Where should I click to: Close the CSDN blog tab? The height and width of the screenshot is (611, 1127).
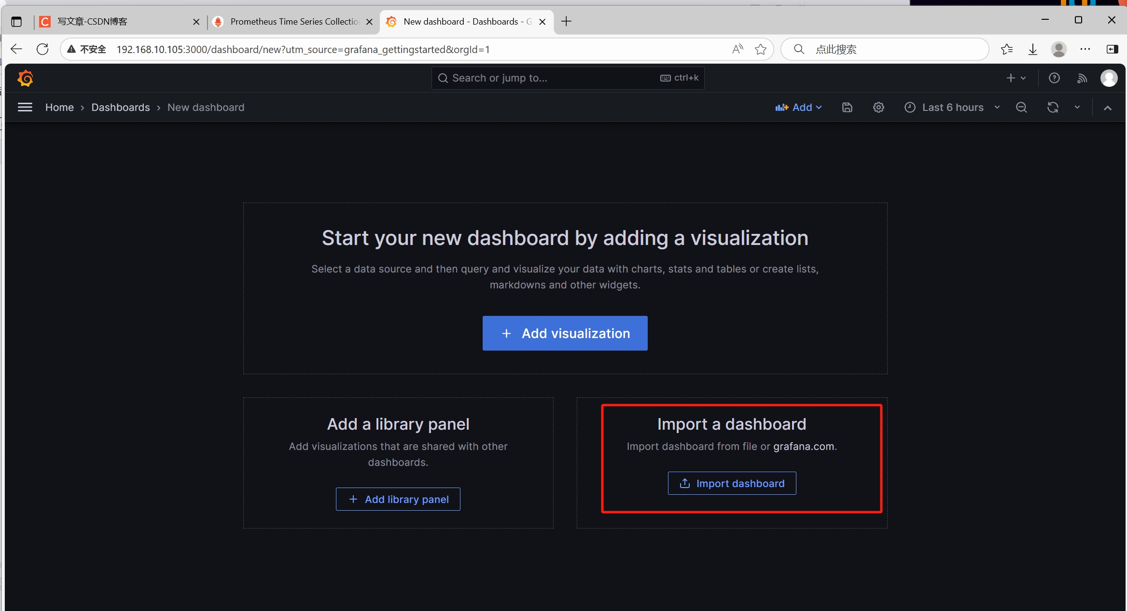click(x=196, y=22)
